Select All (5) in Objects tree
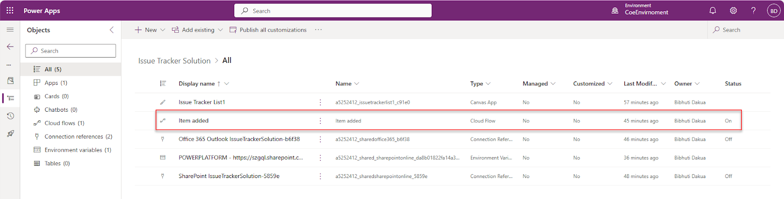The height and width of the screenshot is (199, 784). coord(71,69)
